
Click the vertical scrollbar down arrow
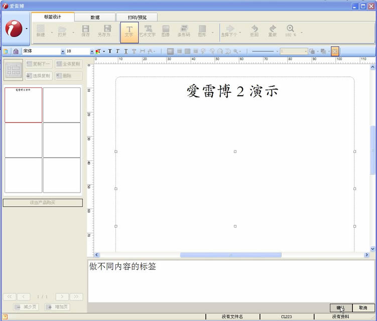click(372, 249)
